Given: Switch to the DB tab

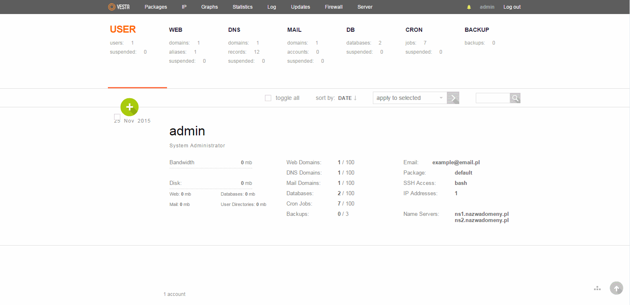Looking at the screenshot, I should pos(351,30).
